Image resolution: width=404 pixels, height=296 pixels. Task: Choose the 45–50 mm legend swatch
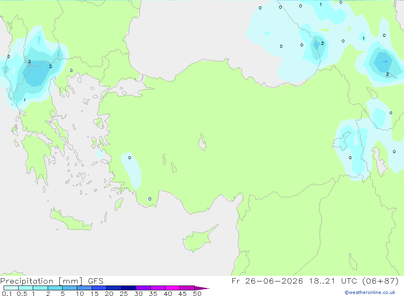point(187,288)
